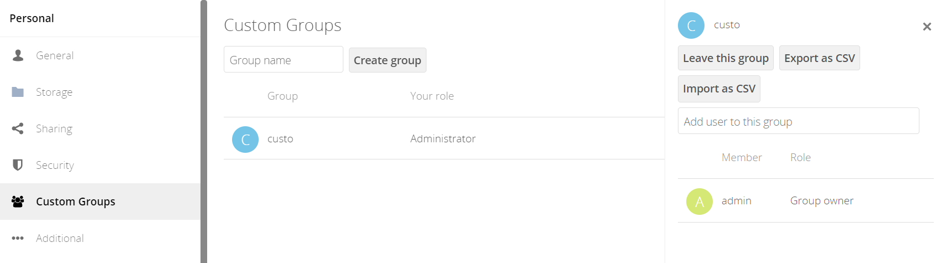Click the custo group avatar in table
Image resolution: width=941 pixels, height=263 pixels.
pyautogui.click(x=245, y=140)
